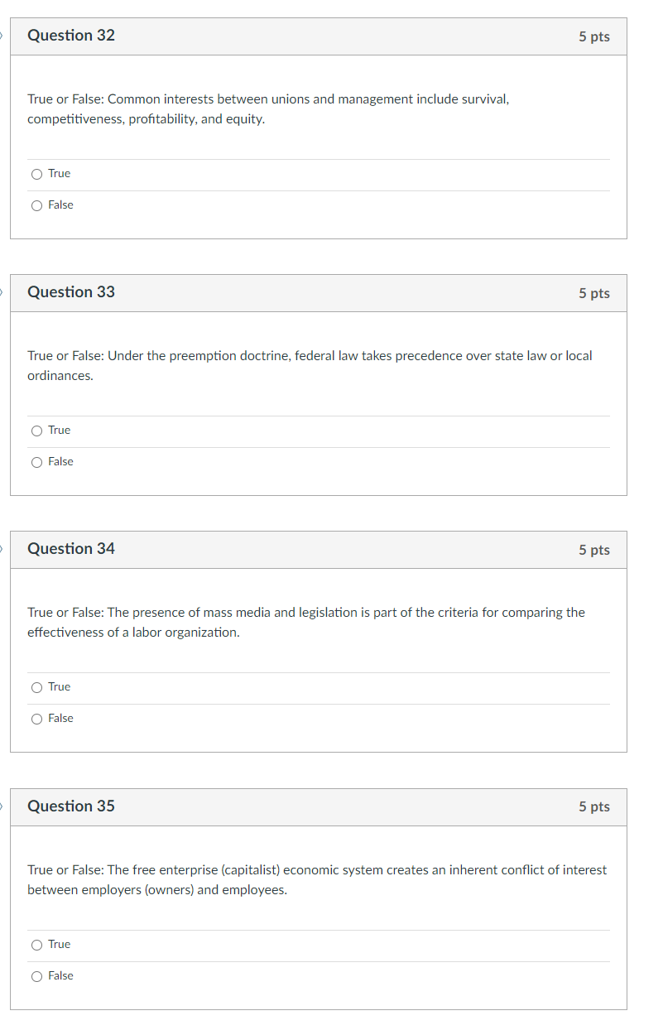This screenshot has width=663, height=1030.
Task: Select True for Question 33
Action: [x=36, y=430]
